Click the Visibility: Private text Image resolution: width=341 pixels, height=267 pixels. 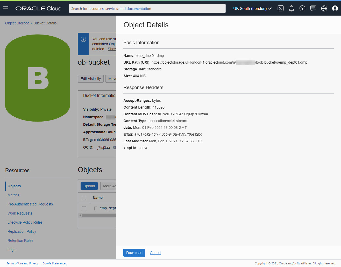97,109
